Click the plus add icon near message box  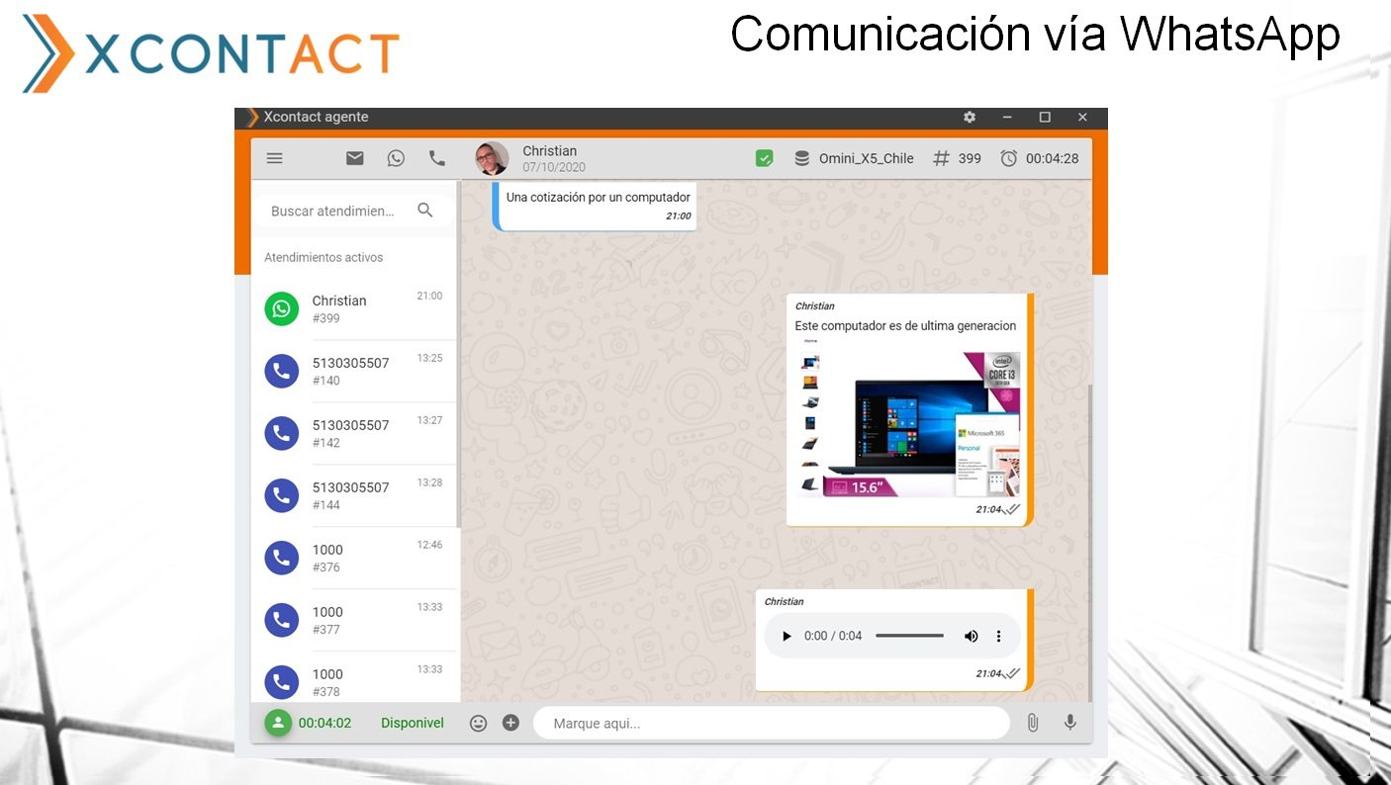510,723
